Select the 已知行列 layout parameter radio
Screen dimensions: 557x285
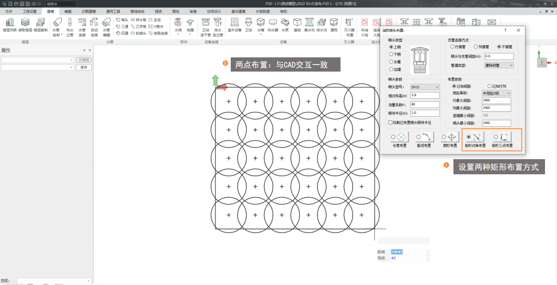[490, 86]
